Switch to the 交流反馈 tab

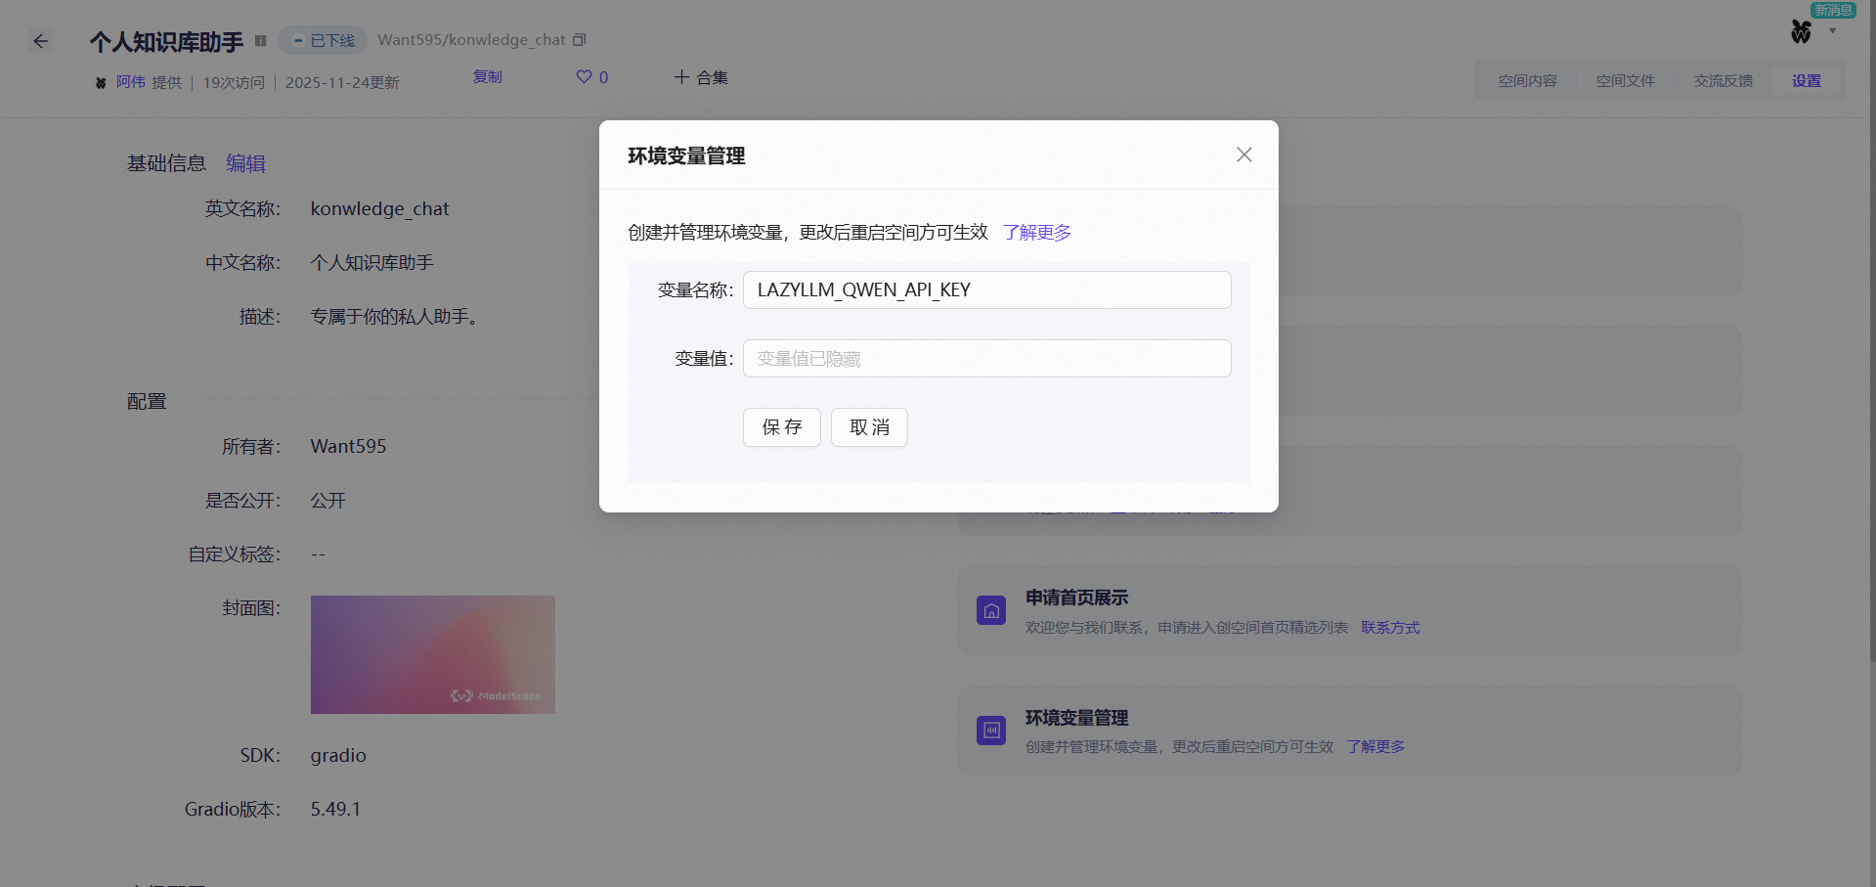coord(1723,80)
